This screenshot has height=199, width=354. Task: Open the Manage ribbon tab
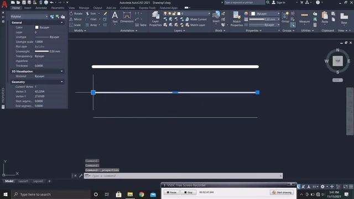pos(84,8)
